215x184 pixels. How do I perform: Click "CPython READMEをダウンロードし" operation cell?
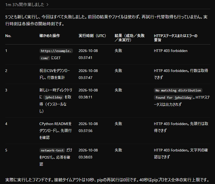pos(56,131)
